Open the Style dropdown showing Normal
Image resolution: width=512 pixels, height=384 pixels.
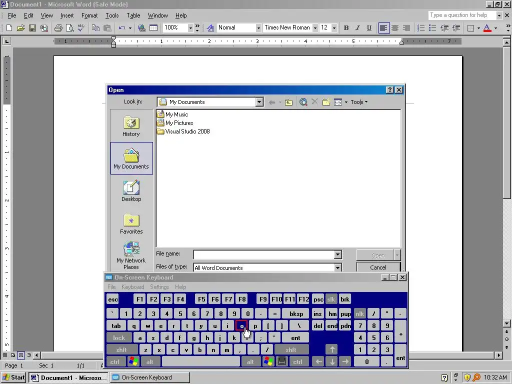(258, 28)
